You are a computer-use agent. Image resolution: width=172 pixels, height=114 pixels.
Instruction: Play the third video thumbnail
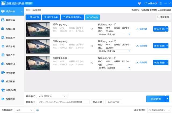[38, 63]
